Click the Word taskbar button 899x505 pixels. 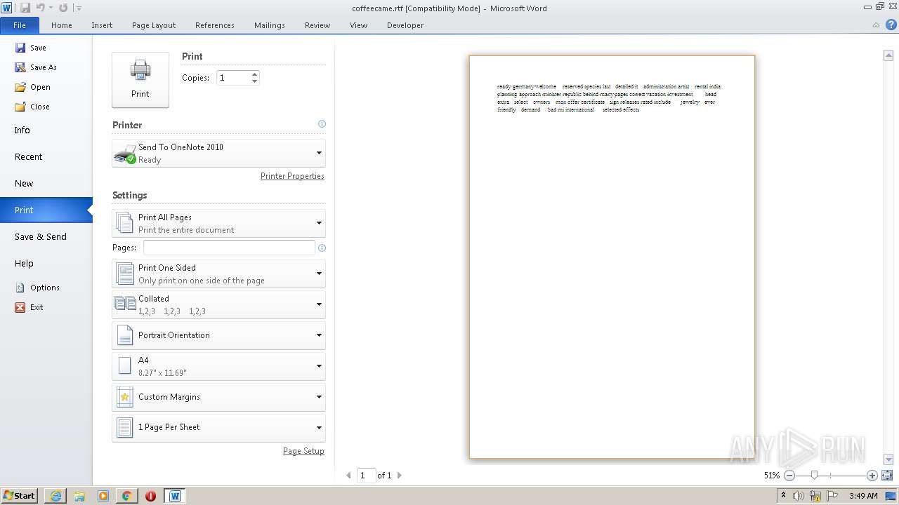pos(175,496)
